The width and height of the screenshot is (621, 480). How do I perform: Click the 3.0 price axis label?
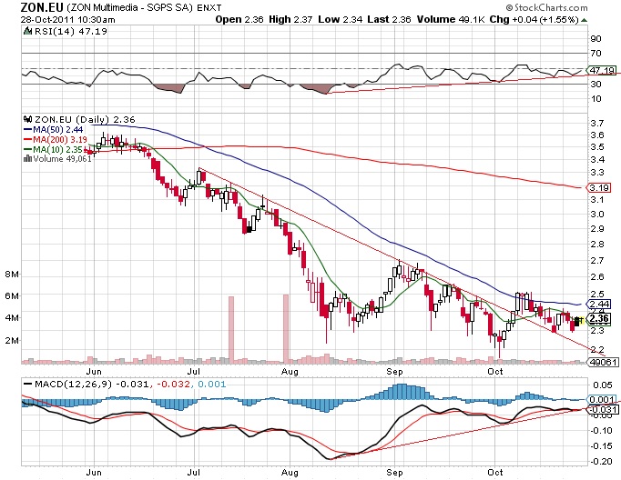point(596,214)
